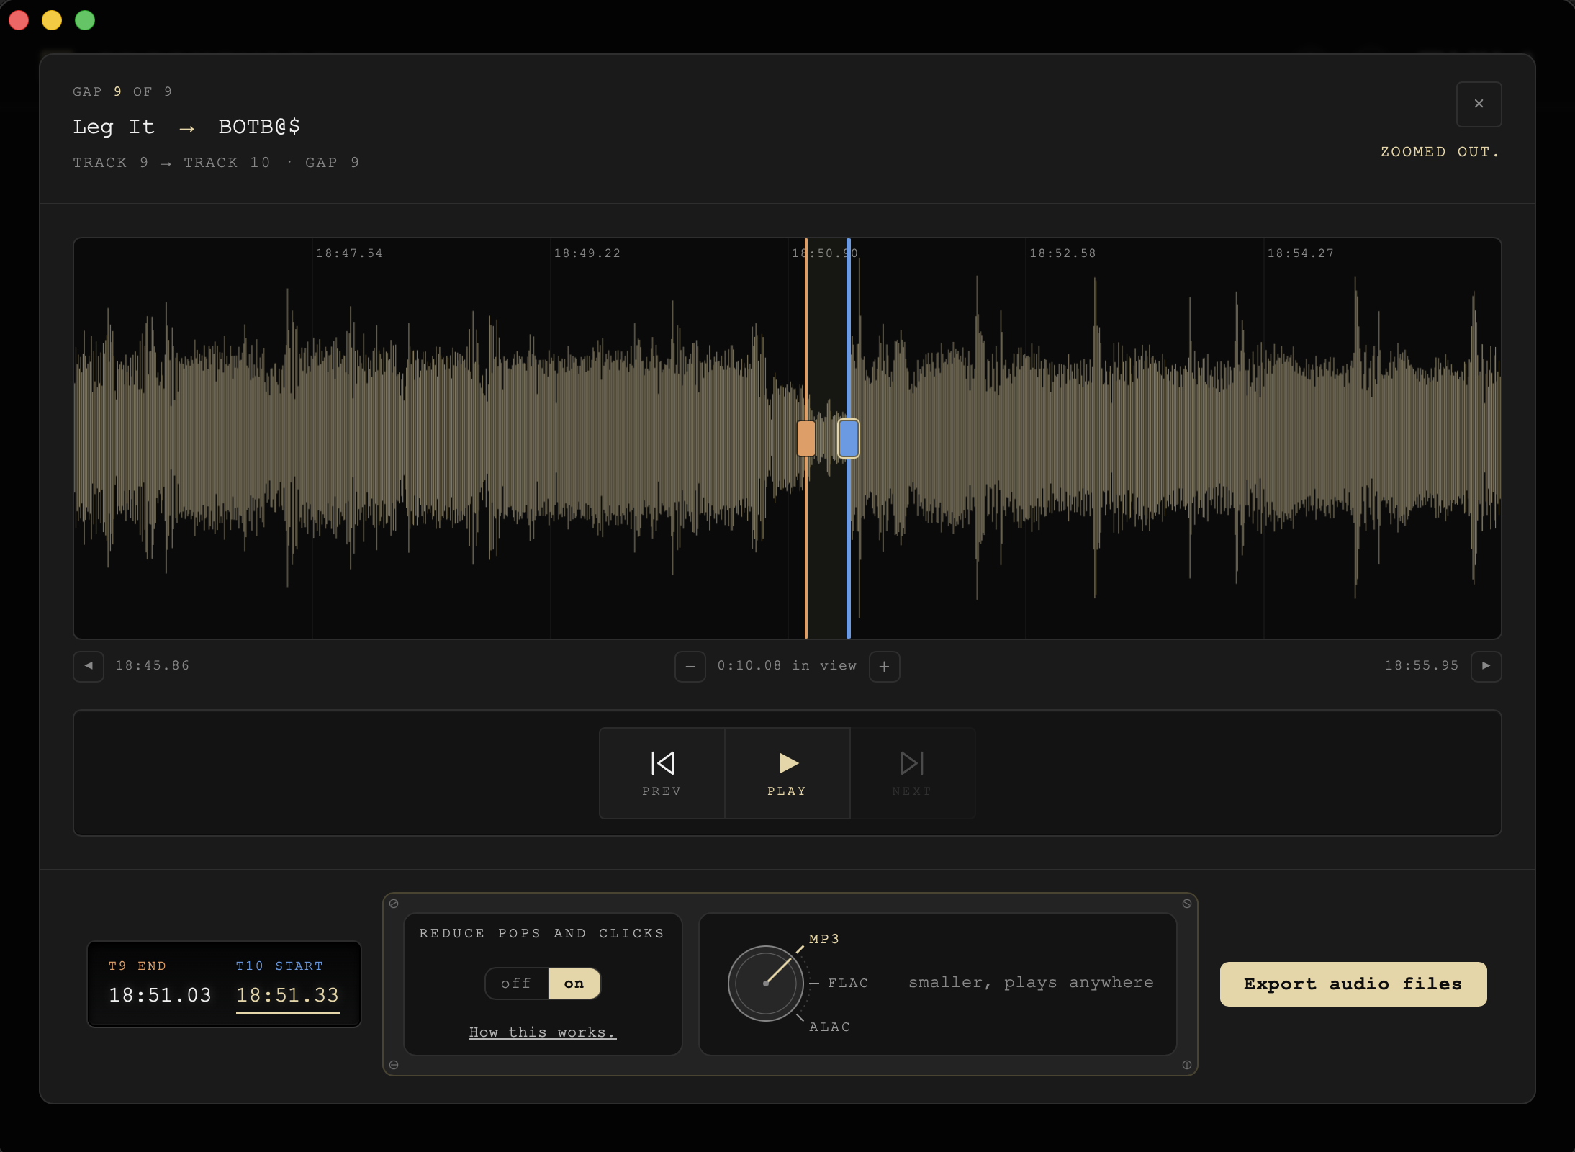The width and height of the screenshot is (1575, 1152).
Task: Click the 0:10.08 in view readout
Action: [787, 666]
